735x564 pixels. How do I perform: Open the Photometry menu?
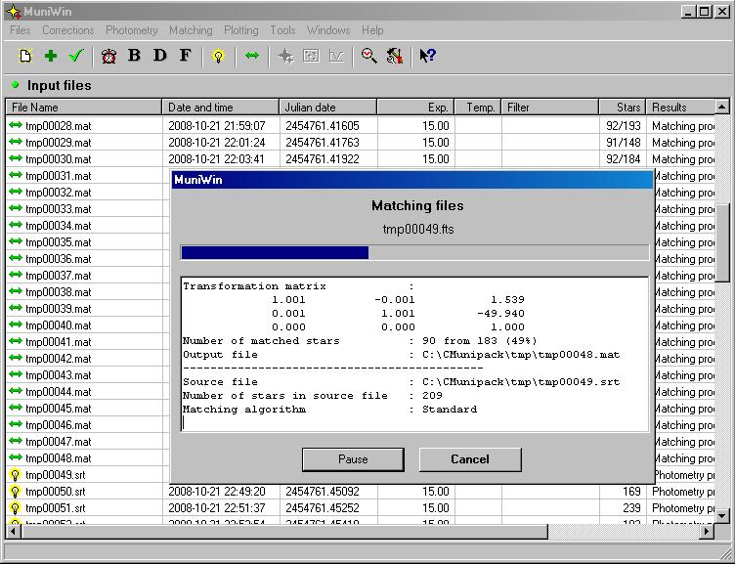[x=131, y=30]
